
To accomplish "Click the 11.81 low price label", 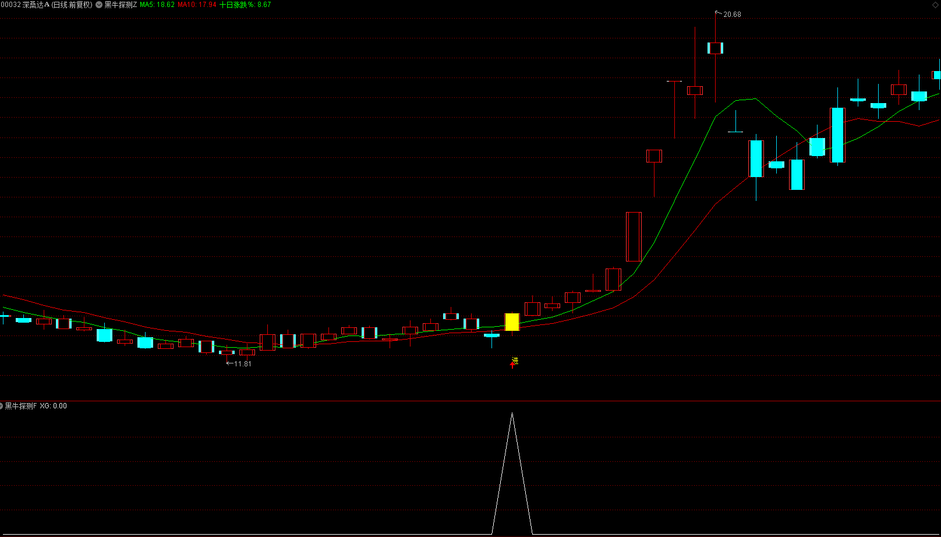I will tap(242, 364).
